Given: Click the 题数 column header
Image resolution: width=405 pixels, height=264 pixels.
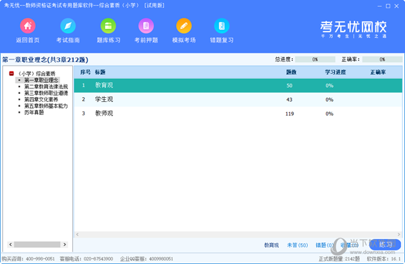Looking at the screenshot, I should pyautogui.click(x=291, y=72).
